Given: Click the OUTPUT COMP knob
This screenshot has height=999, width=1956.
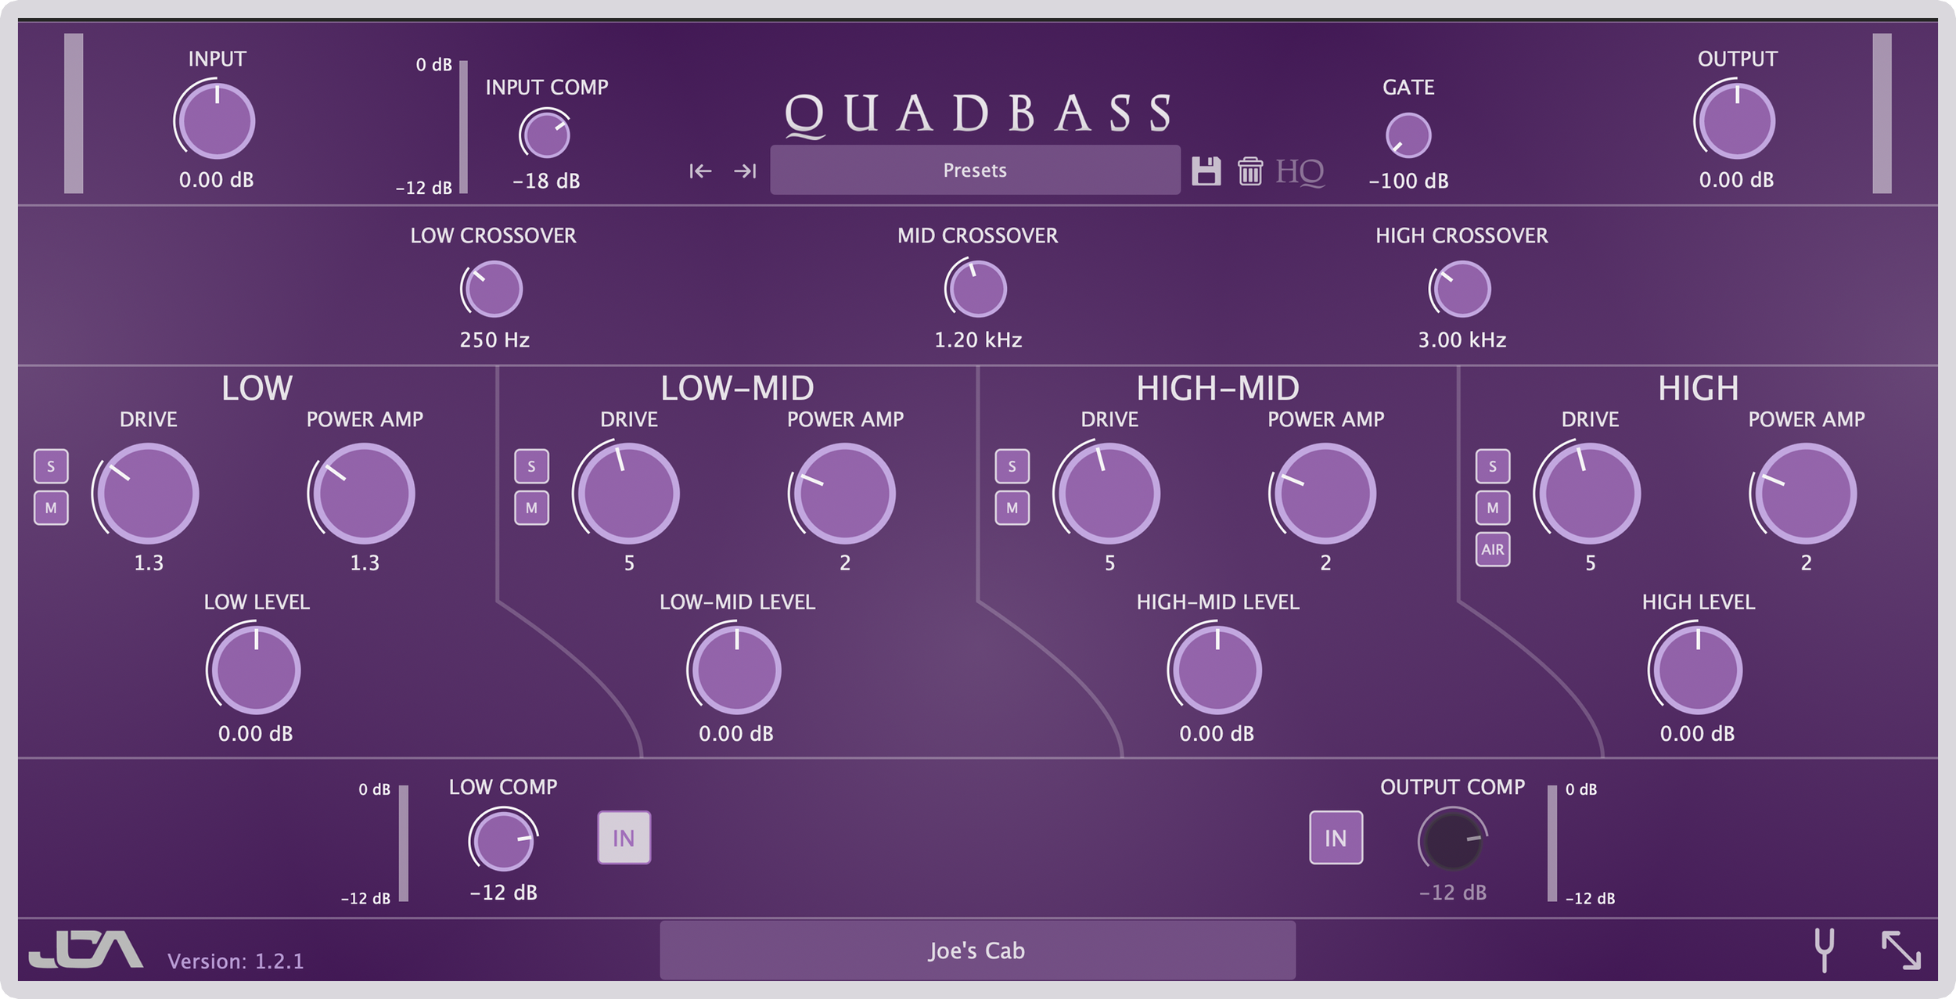Looking at the screenshot, I should point(1452,840).
